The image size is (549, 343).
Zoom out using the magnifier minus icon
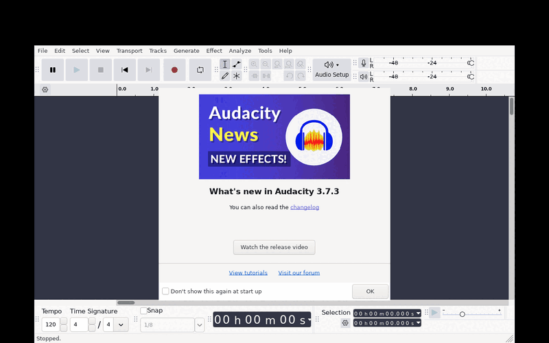(266, 64)
